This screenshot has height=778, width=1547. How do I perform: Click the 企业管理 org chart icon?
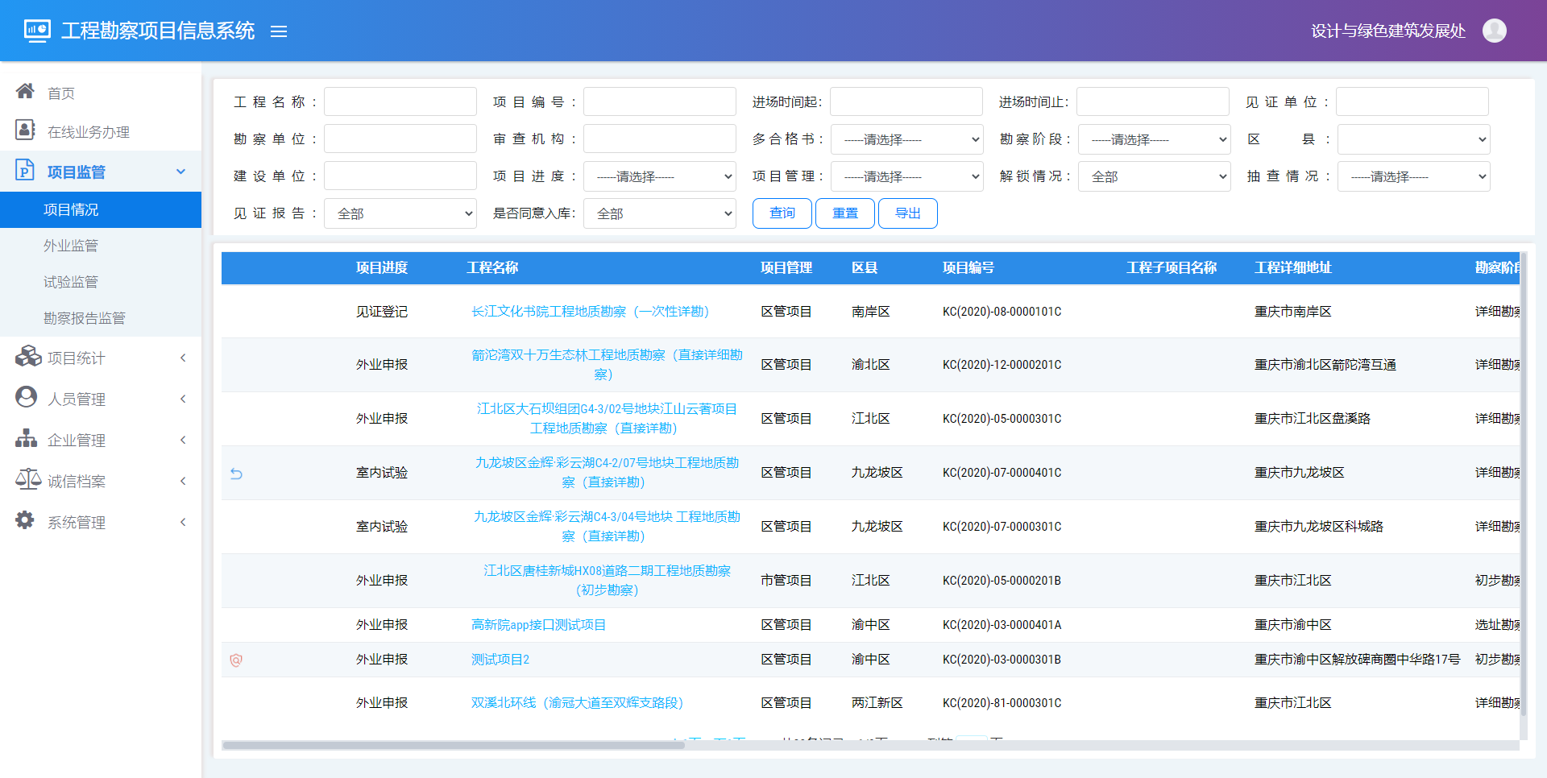pyautogui.click(x=26, y=439)
